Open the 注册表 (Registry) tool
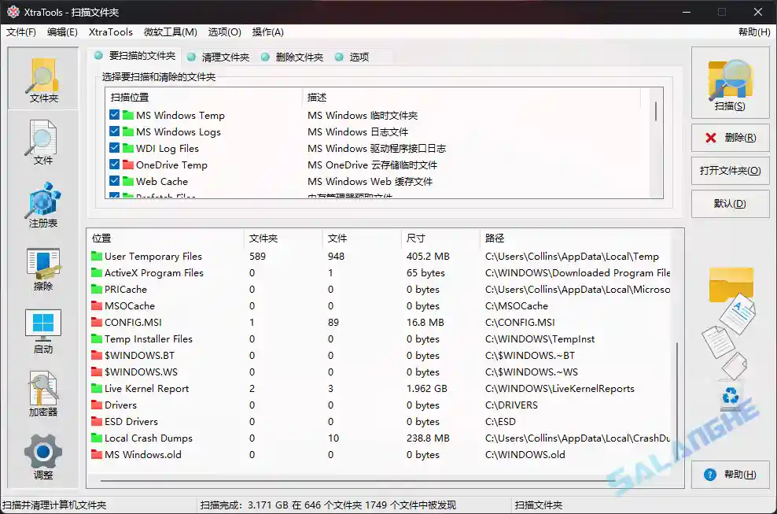The height and width of the screenshot is (514, 777). [x=42, y=205]
